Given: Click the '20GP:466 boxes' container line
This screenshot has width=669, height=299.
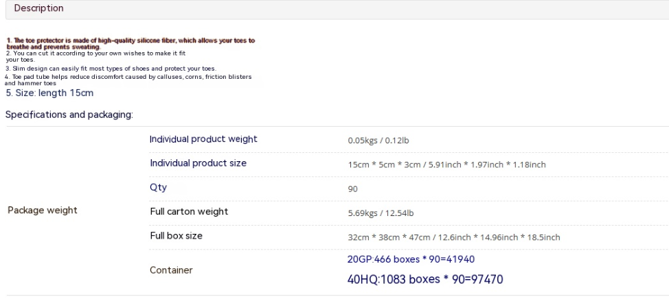Looking at the screenshot, I should pyautogui.click(x=411, y=259).
